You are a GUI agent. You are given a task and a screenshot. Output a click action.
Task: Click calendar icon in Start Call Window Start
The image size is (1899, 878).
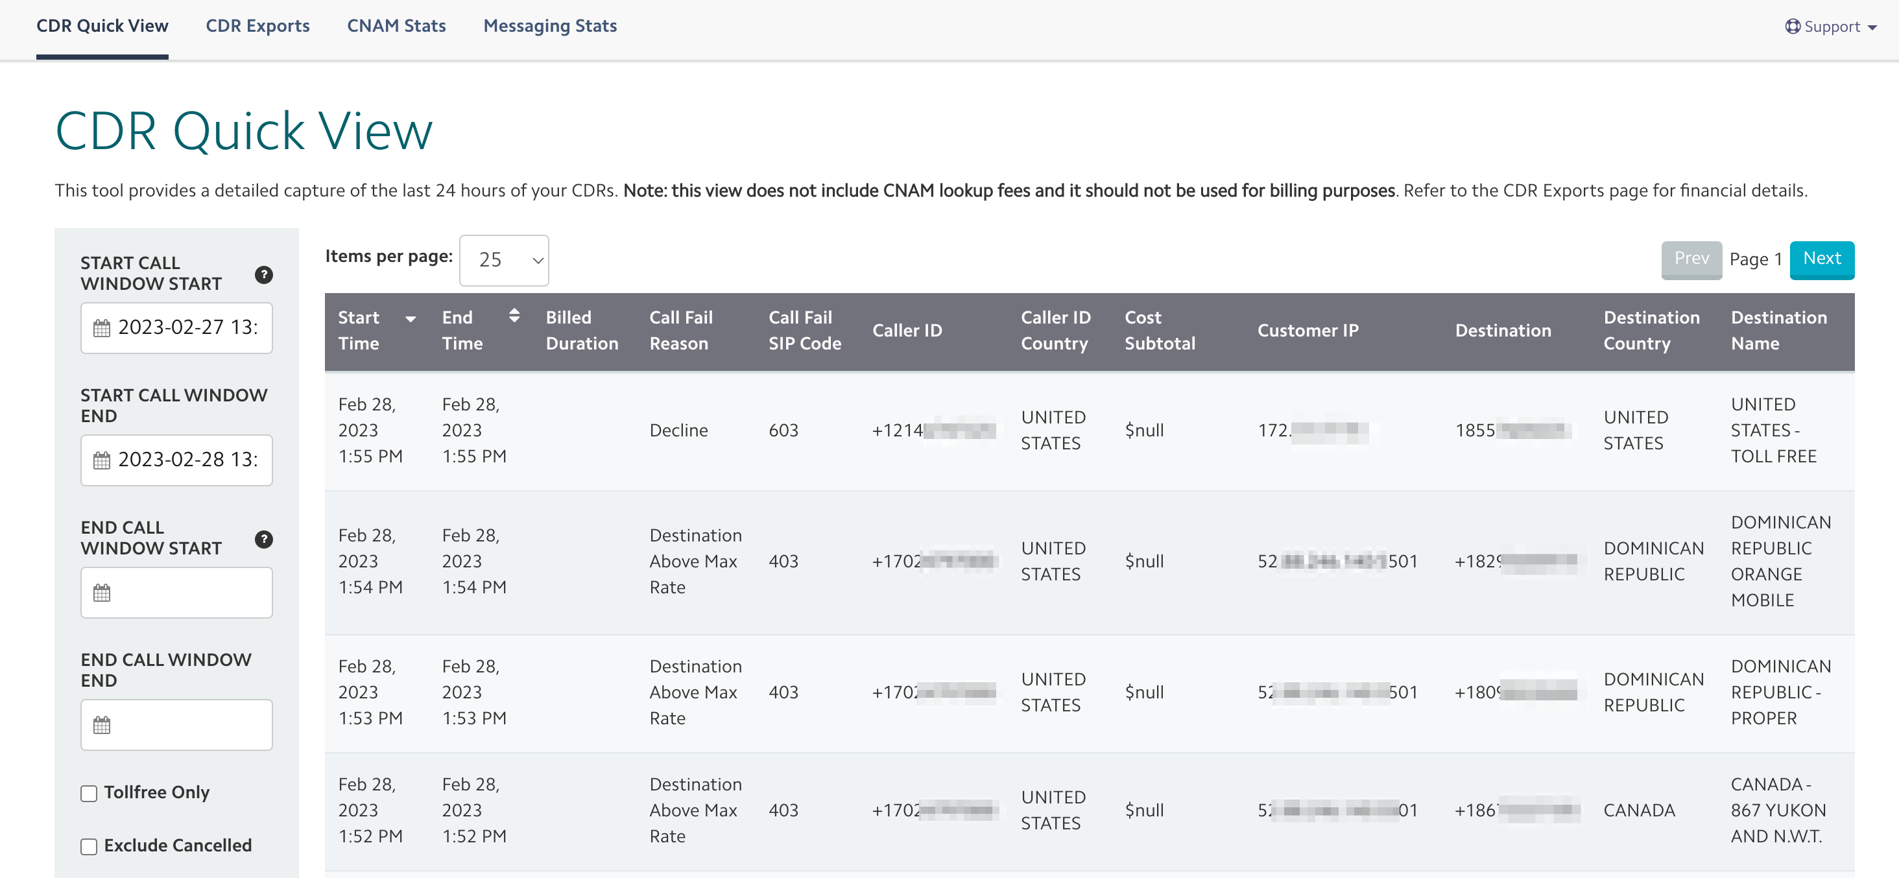[x=102, y=328]
